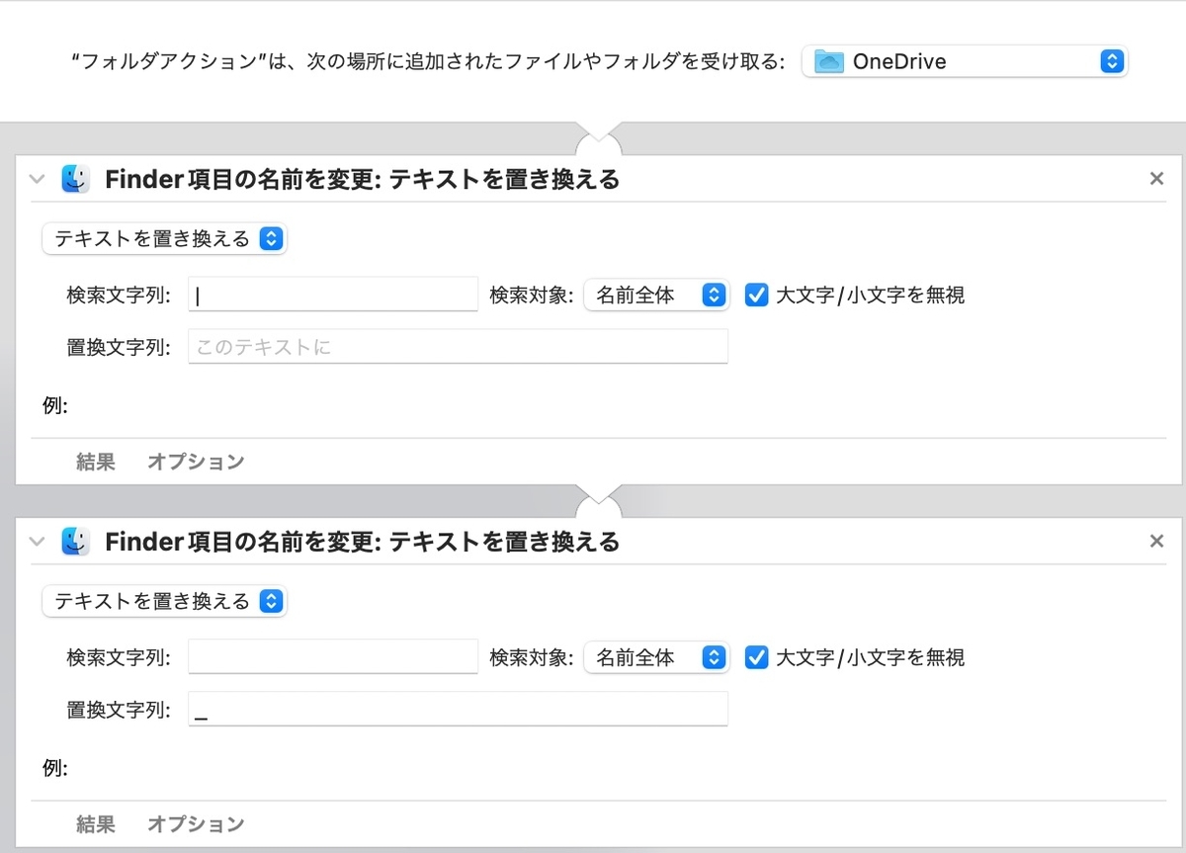Collapse the first action using its disclosure chevron
This screenshot has height=853, width=1186.
(x=37, y=179)
